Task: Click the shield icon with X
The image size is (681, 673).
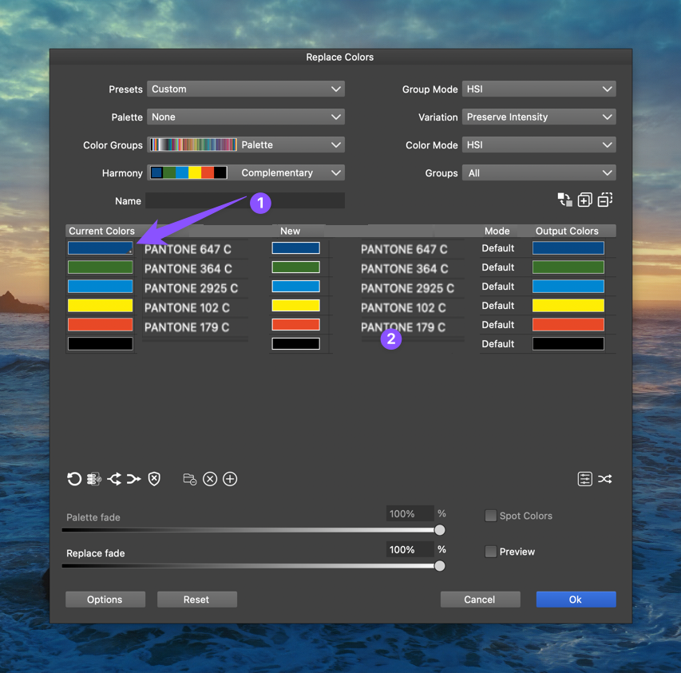Action: pos(154,479)
